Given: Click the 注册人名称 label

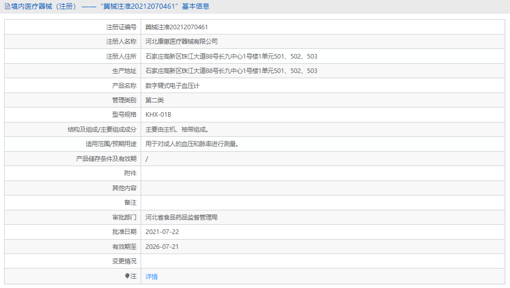Looking at the screenshot, I should [x=122, y=42].
